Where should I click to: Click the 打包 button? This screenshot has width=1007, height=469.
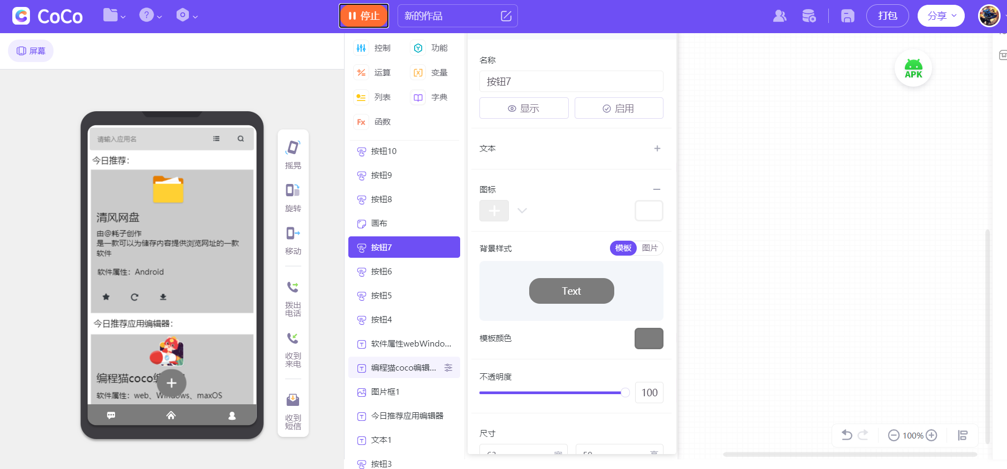click(x=887, y=16)
